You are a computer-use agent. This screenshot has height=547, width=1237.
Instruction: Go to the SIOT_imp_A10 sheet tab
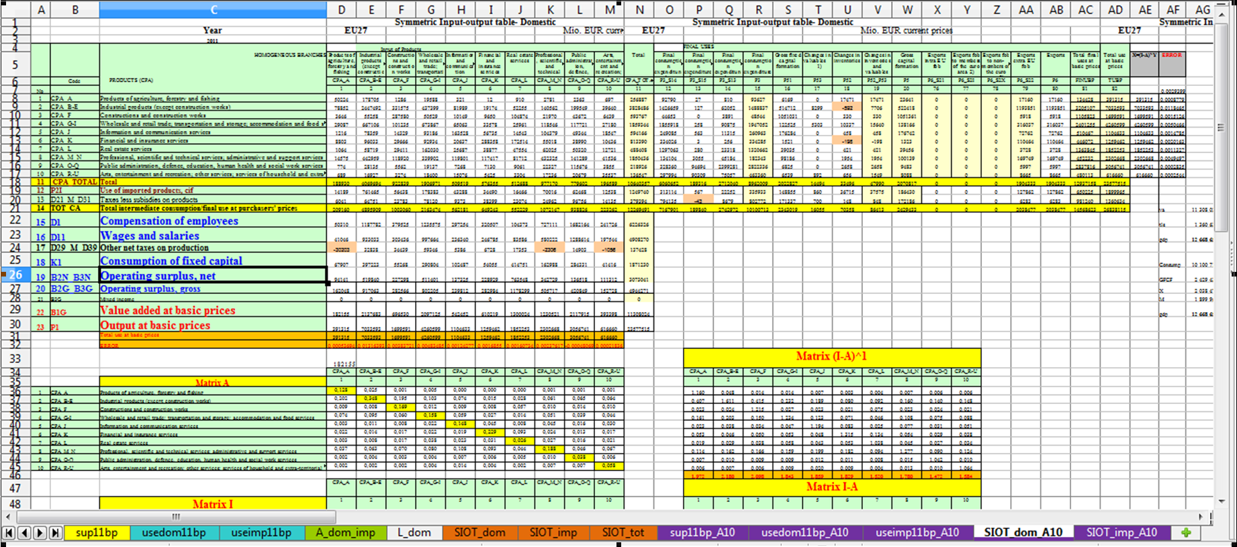[x=1121, y=533]
